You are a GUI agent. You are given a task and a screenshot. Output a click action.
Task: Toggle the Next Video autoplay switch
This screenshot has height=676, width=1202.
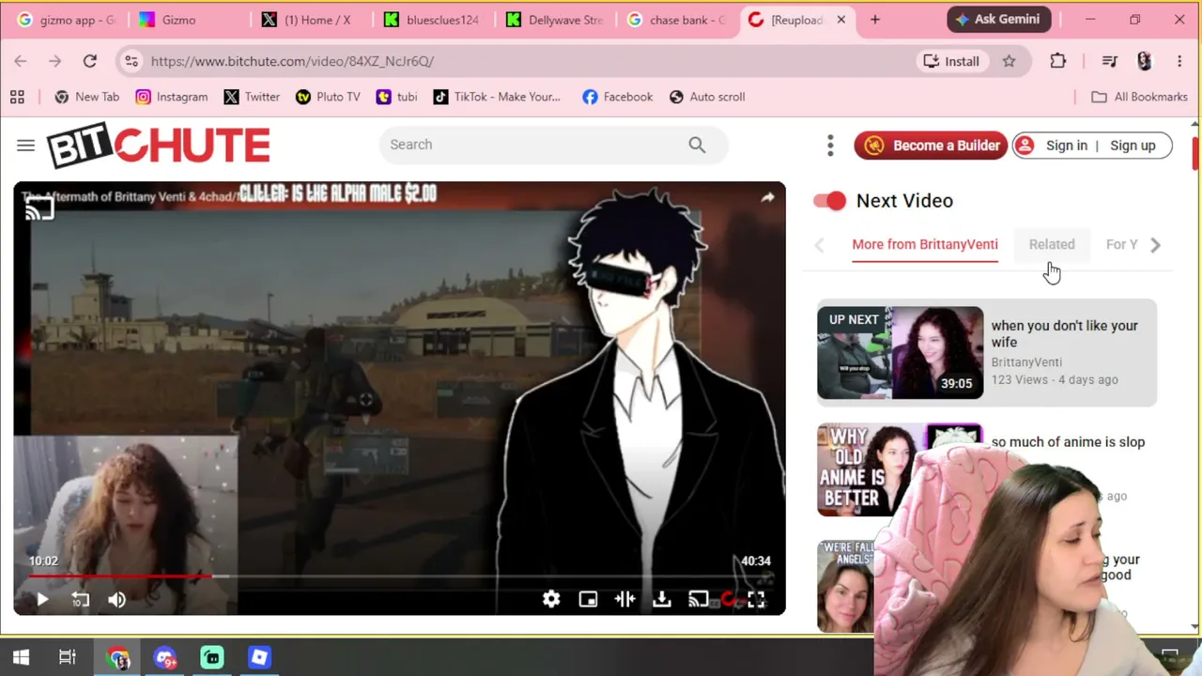click(830, 200)
